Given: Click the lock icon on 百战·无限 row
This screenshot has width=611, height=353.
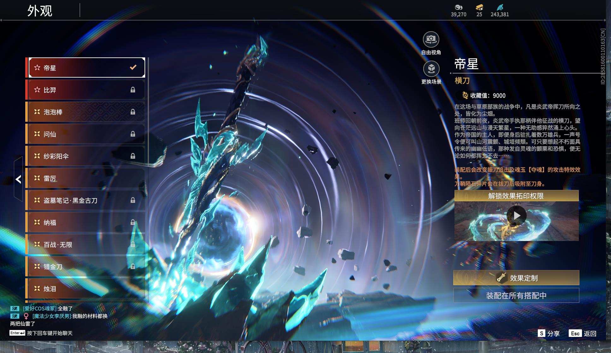Looking at the screenshot, I should click(133, 244).
